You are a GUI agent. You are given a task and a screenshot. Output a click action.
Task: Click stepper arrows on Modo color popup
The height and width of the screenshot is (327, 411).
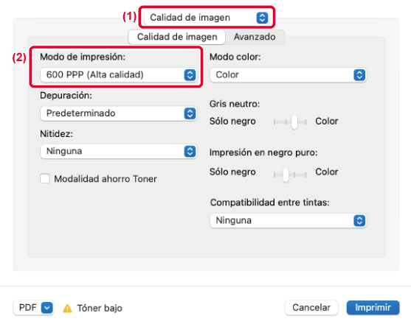[359, 75]
